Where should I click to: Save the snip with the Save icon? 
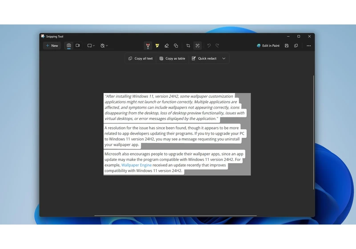tap(287, 46)
